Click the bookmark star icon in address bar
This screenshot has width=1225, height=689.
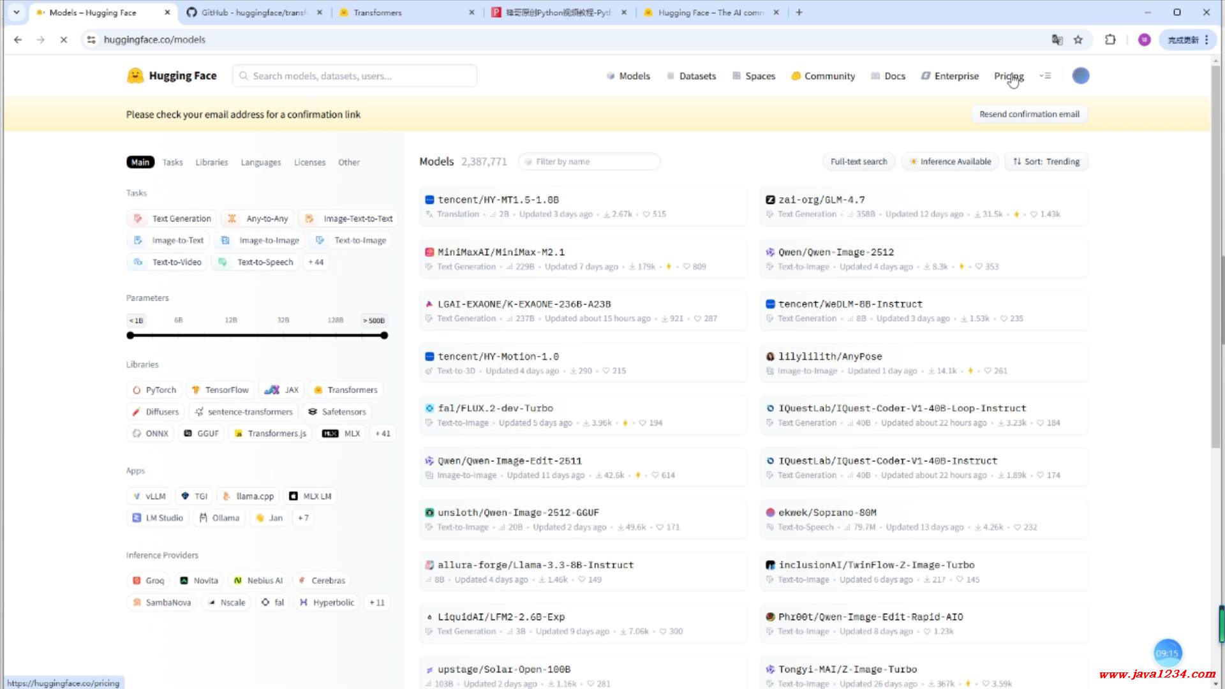(x=1078, y=40)
